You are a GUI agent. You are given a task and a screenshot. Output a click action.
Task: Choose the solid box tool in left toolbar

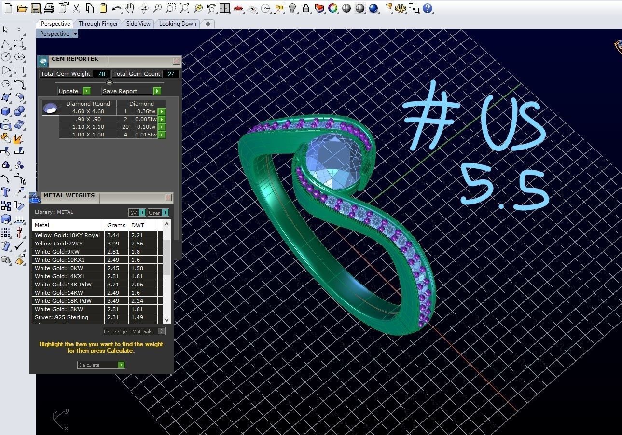pyautogui.click(x=5, y=111)
